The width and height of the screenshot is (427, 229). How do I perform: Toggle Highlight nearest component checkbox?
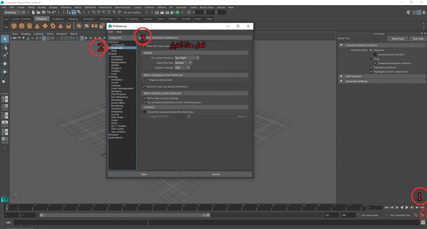pos(371,72)
